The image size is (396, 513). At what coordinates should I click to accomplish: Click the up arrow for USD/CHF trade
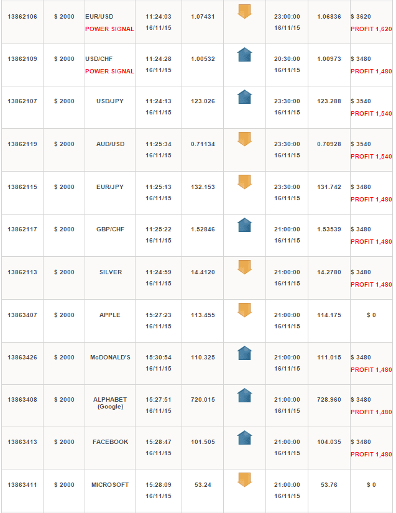click(x=244, y=55)
